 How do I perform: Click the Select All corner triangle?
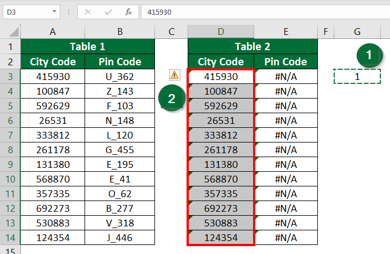pos(14,32)
